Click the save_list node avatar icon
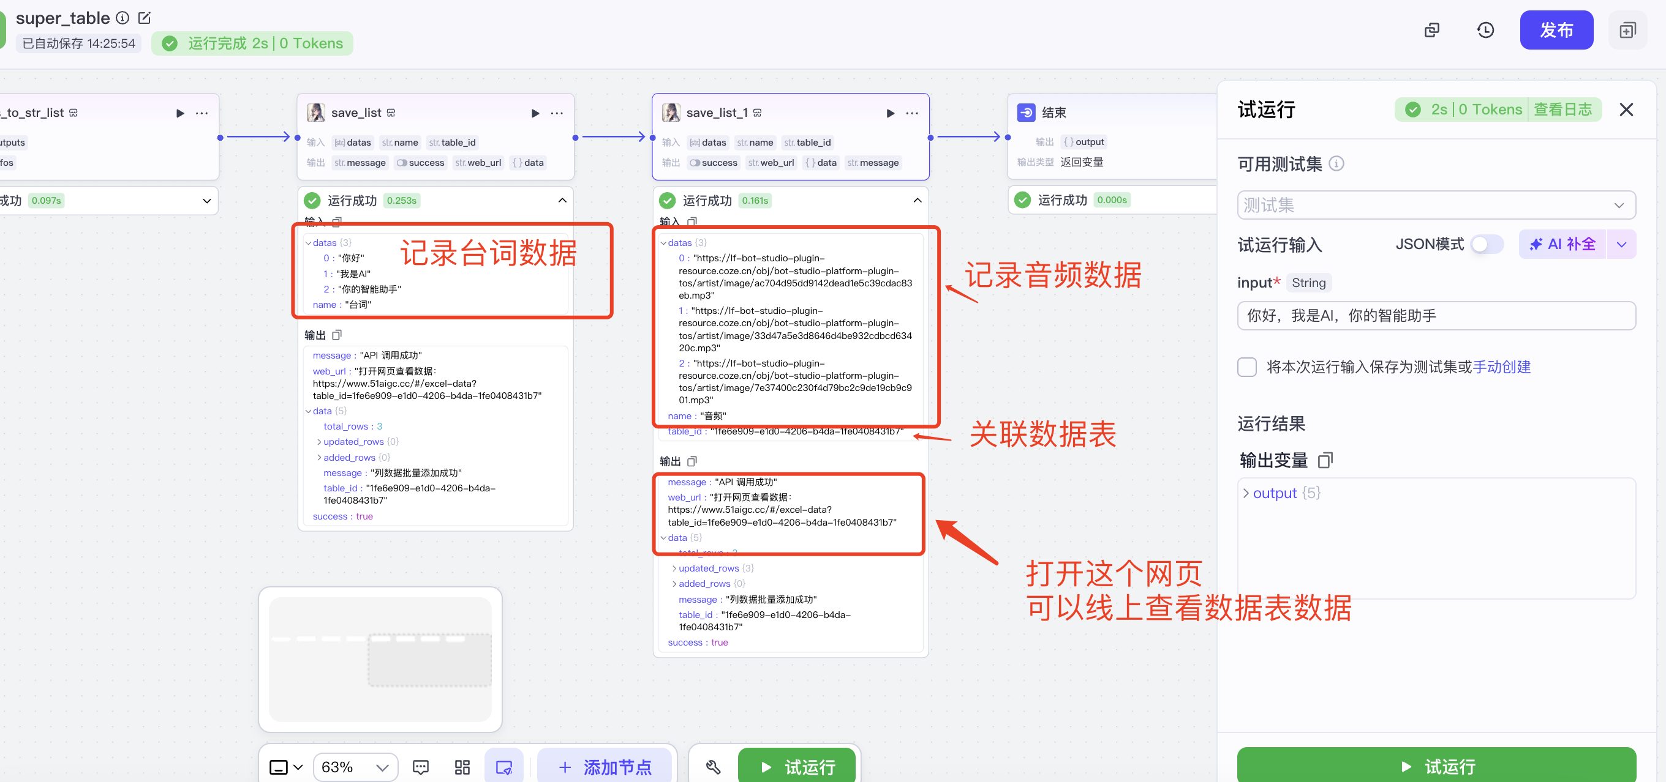This screenshot has width=1666, height=782. tap(315, 113)
